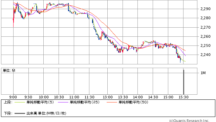Click the 単純移動平均(25) legend text

click(x=85, y=102)
